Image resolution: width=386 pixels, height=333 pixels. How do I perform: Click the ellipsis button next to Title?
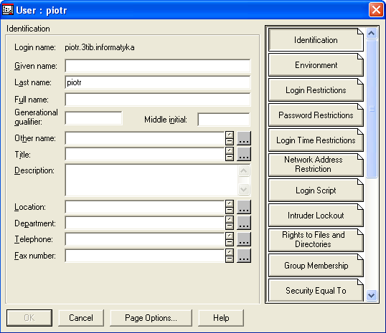(x=244, y=154)
